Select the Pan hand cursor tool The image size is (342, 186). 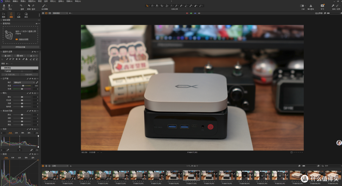click(152, 6)
